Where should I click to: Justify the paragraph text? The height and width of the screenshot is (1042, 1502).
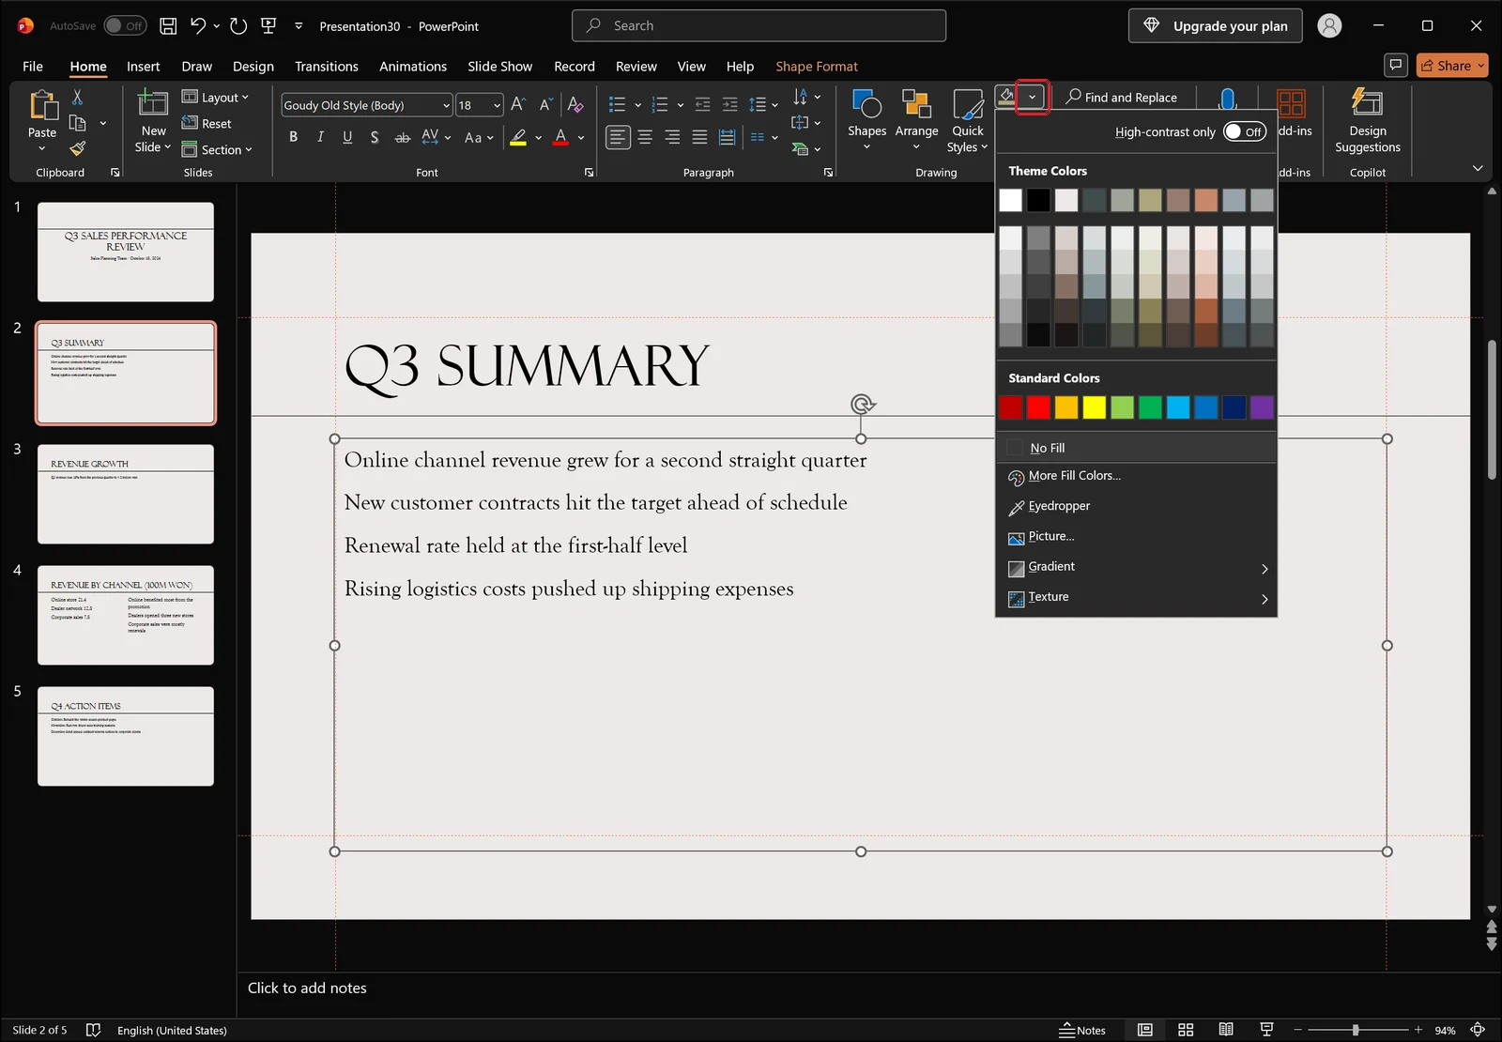point(699,138)
